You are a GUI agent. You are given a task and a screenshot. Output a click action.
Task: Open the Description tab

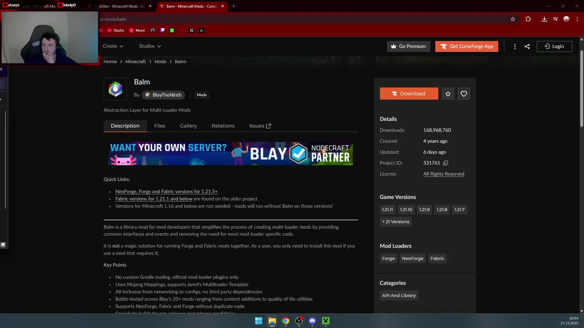pyautogui.click(x=125, y=126)
